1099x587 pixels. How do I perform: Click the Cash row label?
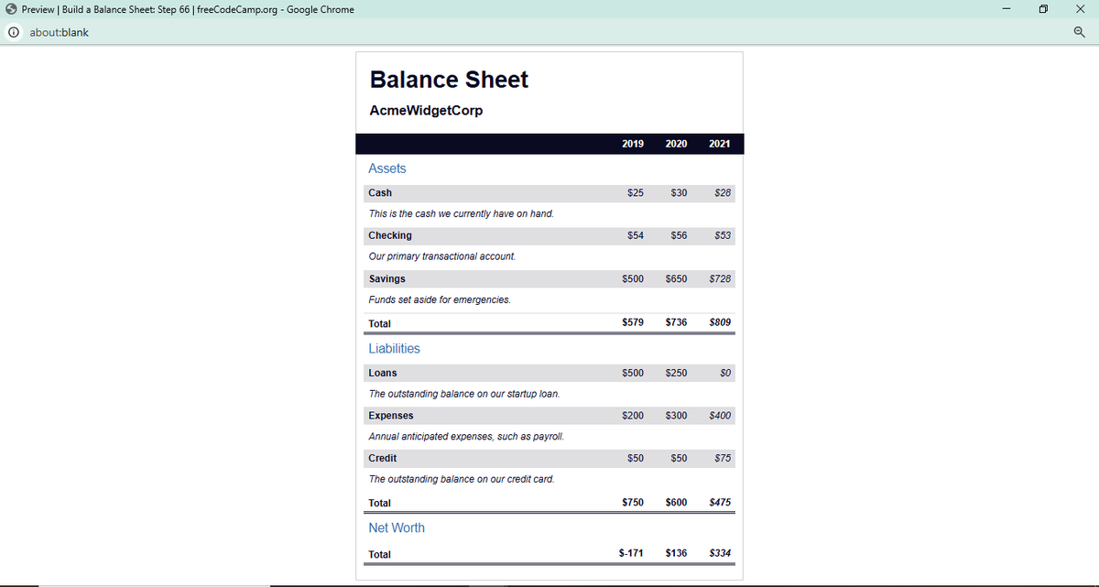pyautogui.click(x=380, y=193)
